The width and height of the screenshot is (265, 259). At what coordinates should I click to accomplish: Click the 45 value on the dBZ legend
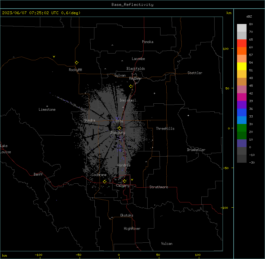[x=251, y=86]
